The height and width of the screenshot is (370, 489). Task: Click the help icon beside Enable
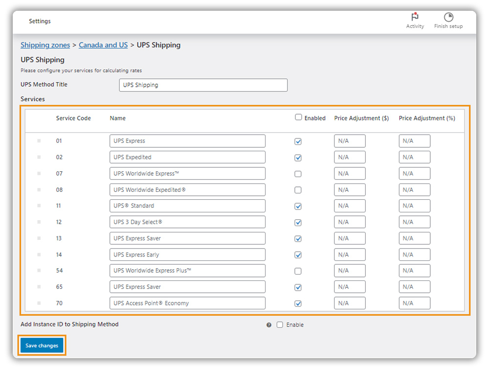click(269, 325)
